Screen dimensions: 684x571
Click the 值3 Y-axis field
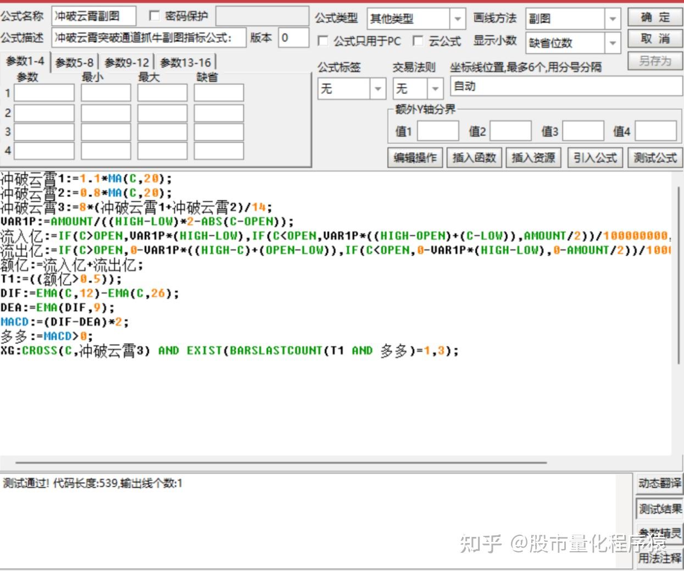tap(583, 131)
